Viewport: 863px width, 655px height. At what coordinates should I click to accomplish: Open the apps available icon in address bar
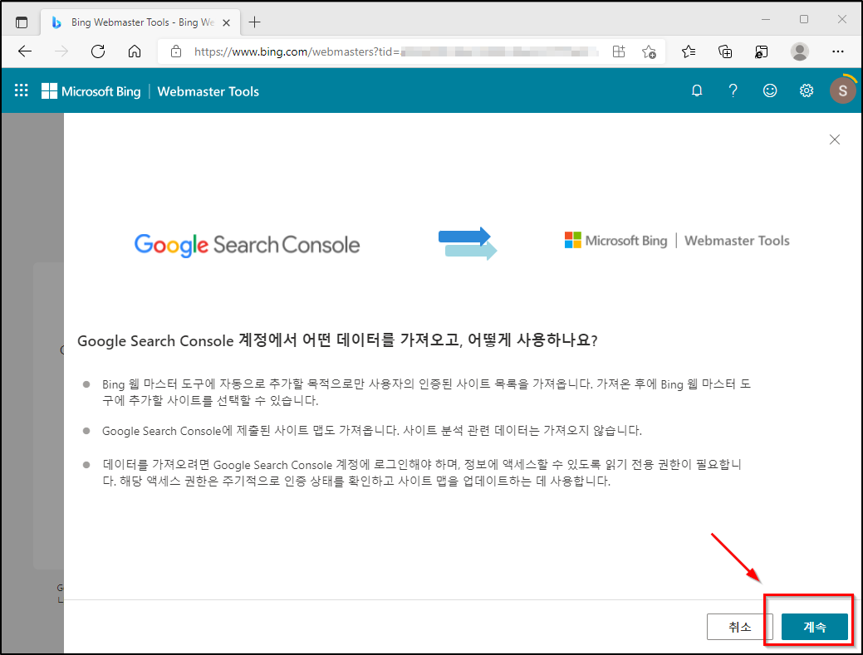619,51
